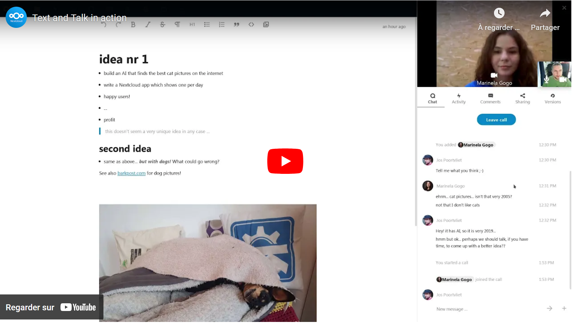
Task: Click Marinela Gogo's avatar in chat
Action: pyautogui.click(x=428, y=186)
